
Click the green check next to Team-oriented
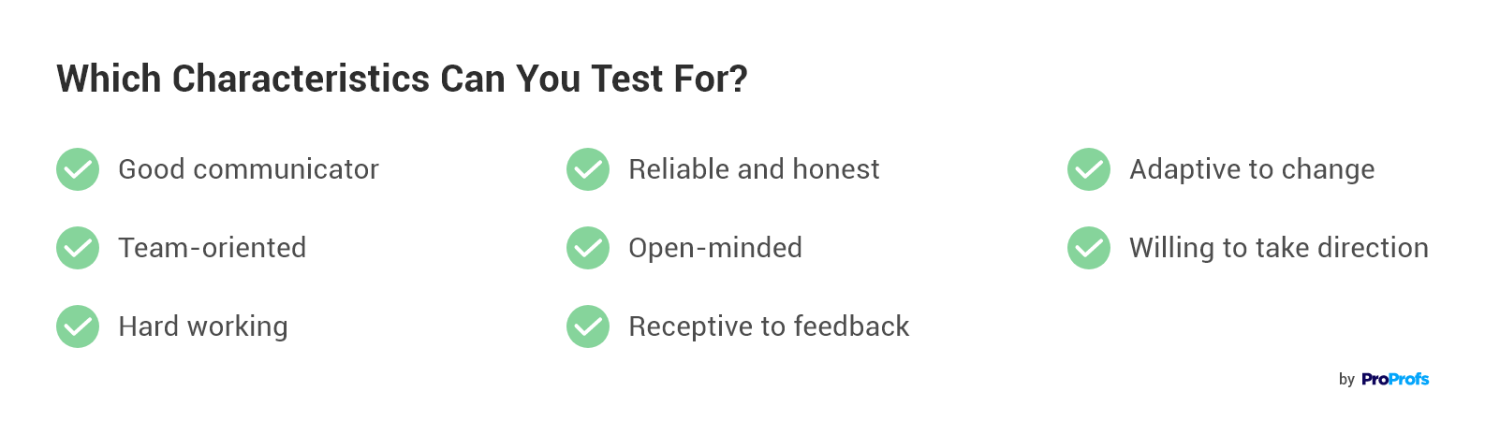coord(78,248)
